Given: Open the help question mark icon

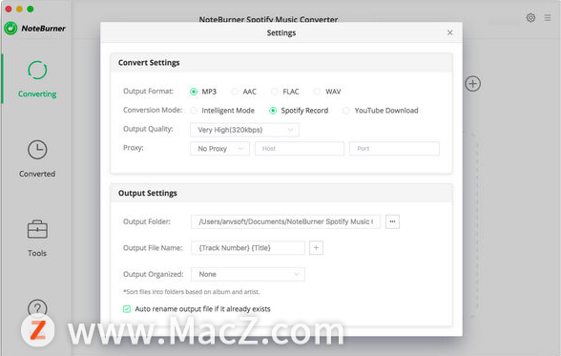Looking at the screenshot, I should pyautogui.click(x=37, y=308).
